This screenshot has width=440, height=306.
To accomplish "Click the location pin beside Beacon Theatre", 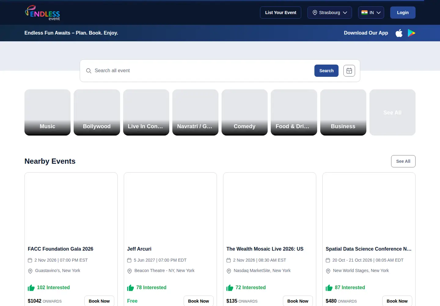I will [x=130, y=271].
